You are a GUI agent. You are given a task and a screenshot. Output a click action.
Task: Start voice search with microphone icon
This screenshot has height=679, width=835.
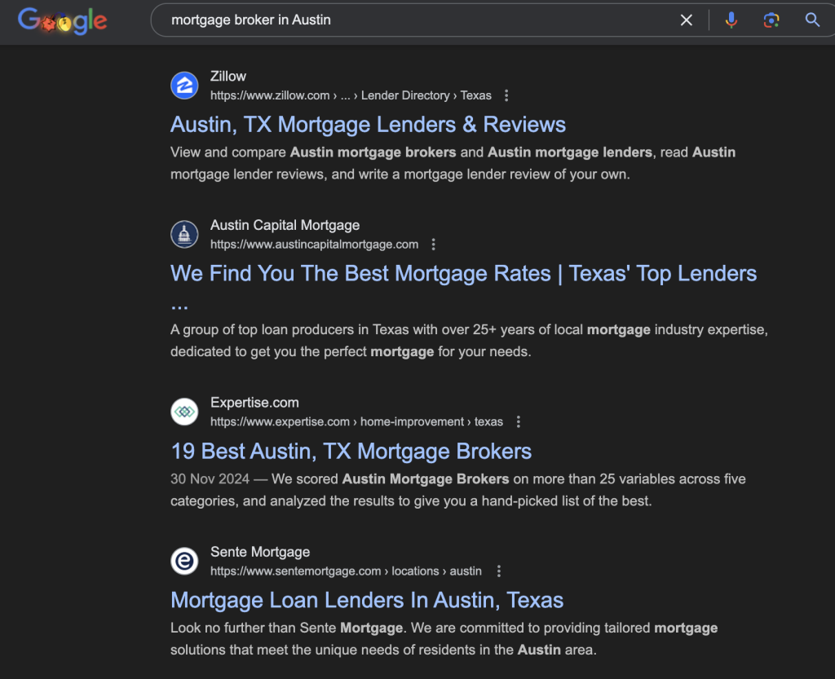[x=731, y=20]
